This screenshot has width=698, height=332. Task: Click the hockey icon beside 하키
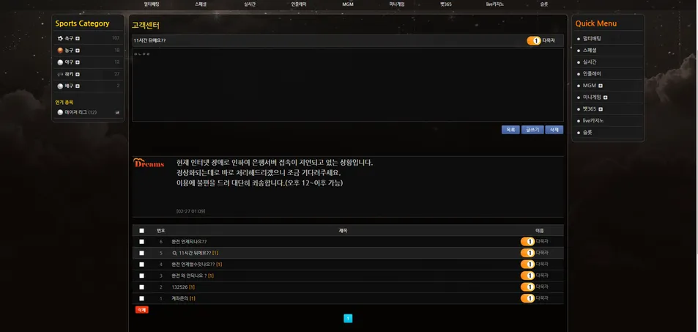(x=60, y=74)
